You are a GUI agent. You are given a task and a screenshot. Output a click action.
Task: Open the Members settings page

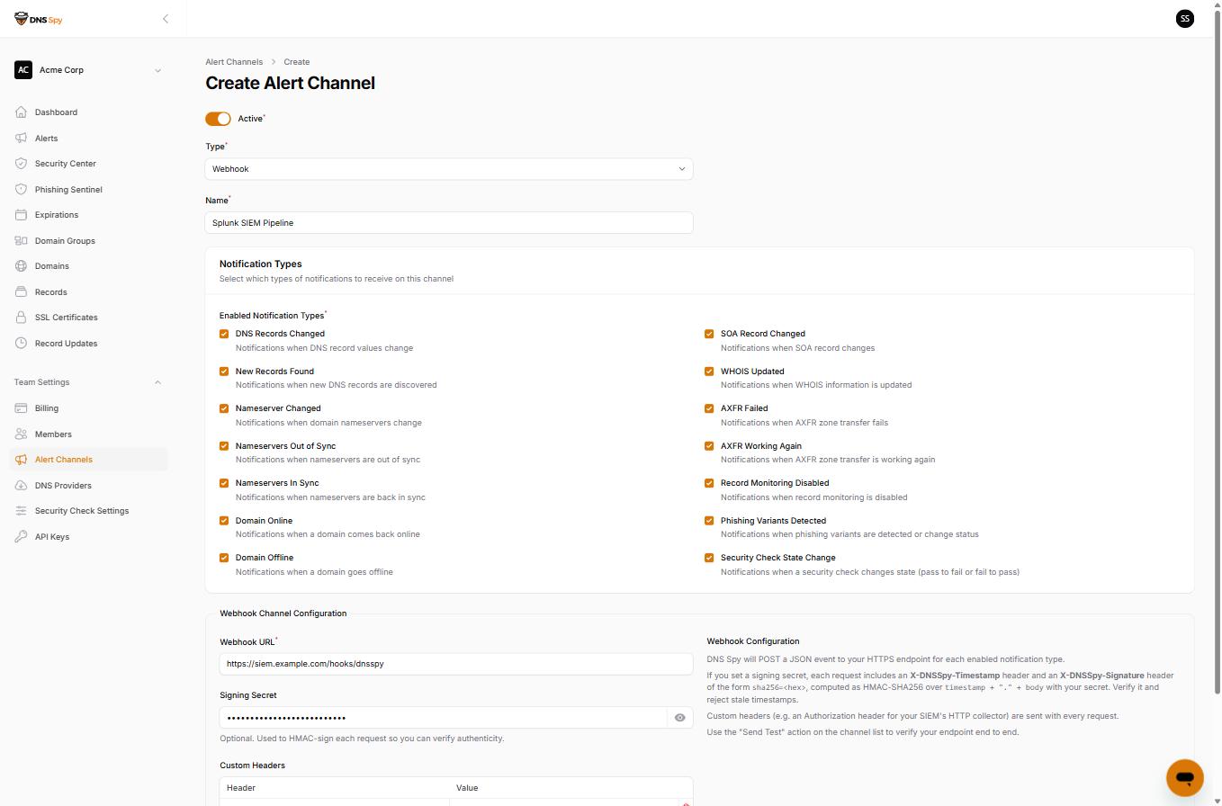click(x=88, y=434)
